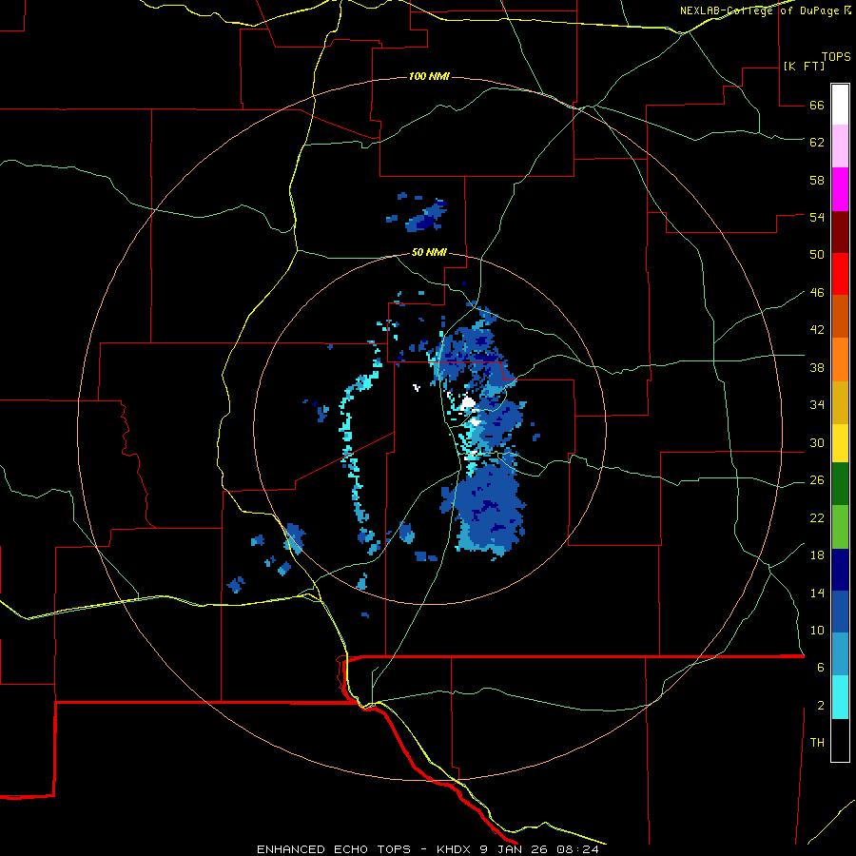Click the black TH legend swatch
Viewport: 856px width, 856px height.
[840, 740]
